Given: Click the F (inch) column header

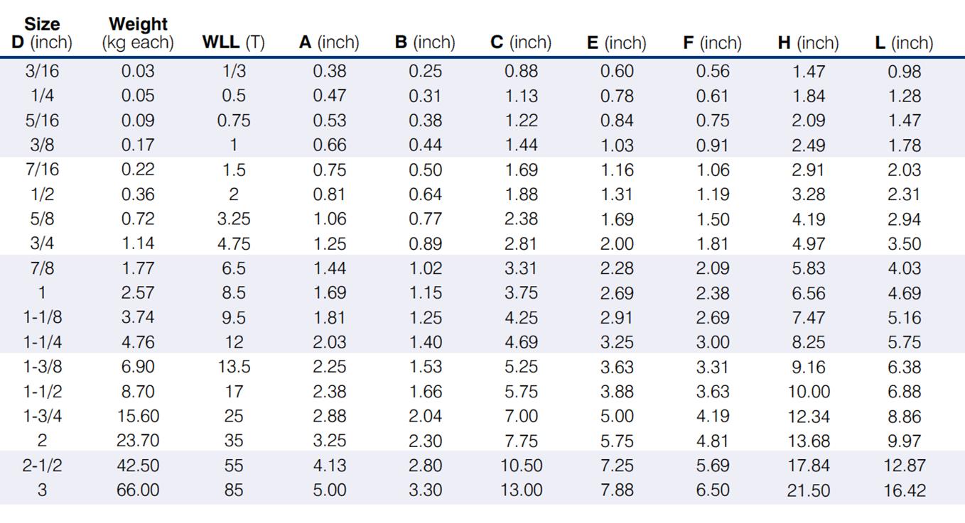Looking at the screenshot, I should [x=712, y=43].
